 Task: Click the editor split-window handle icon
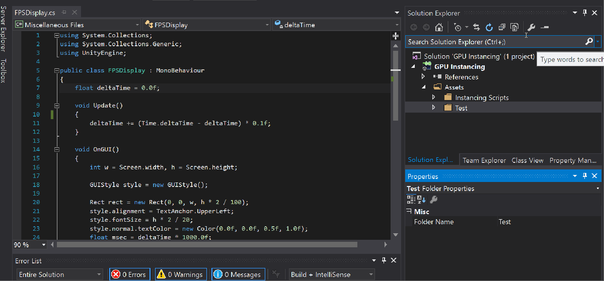(395, 35)
